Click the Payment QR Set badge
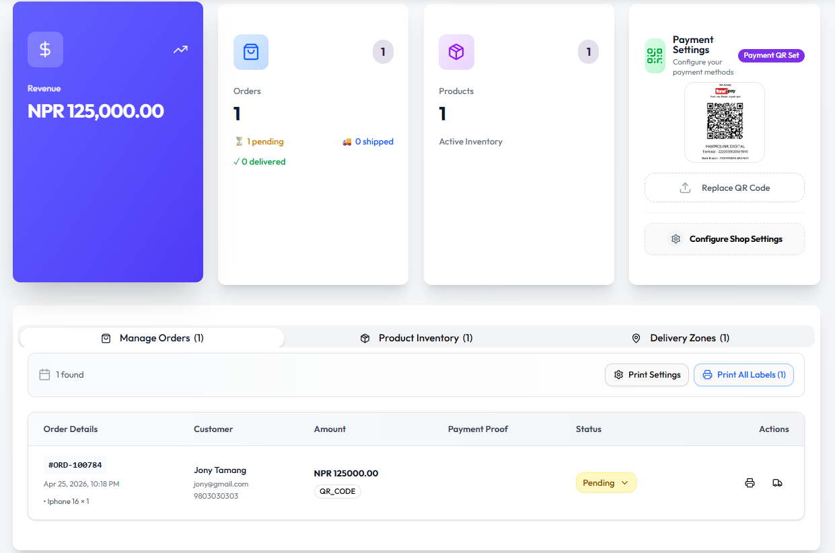 click(771, 56)
